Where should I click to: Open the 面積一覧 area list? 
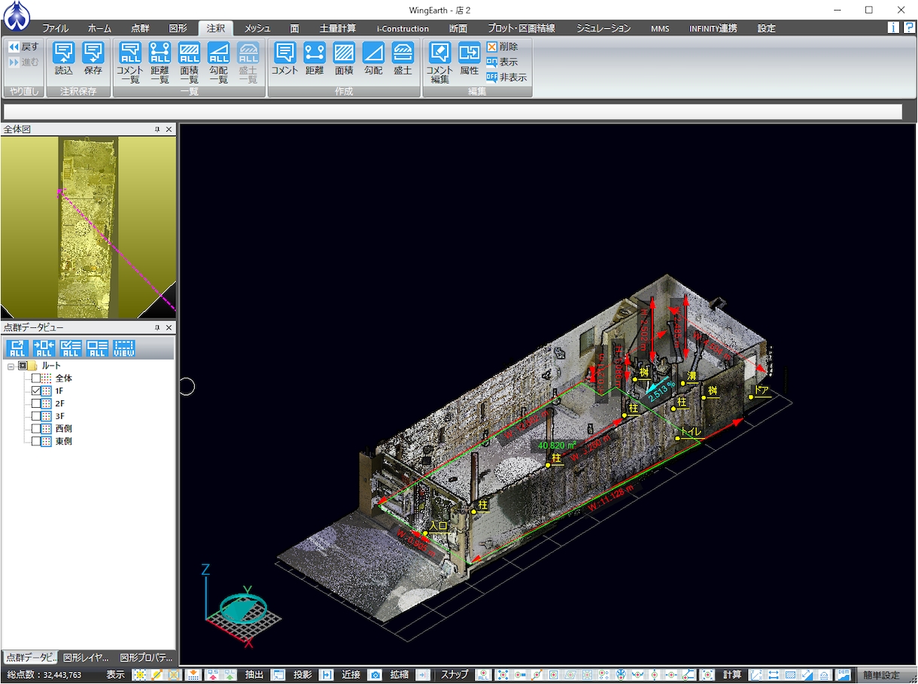[189, 62]
